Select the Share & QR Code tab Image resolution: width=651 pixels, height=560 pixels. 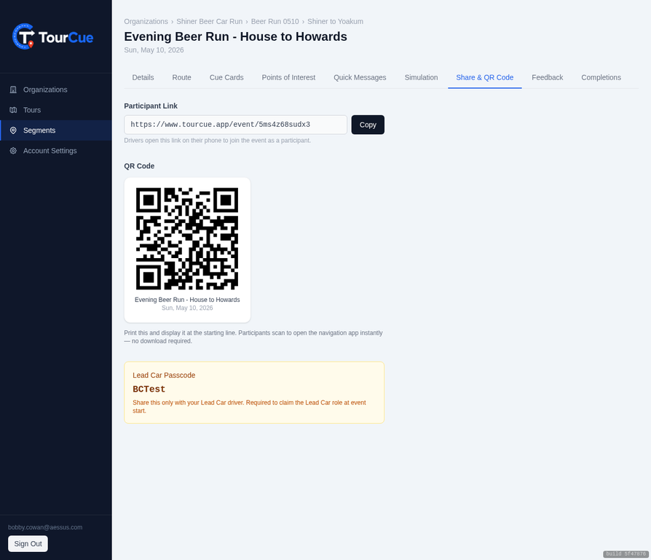484,77
